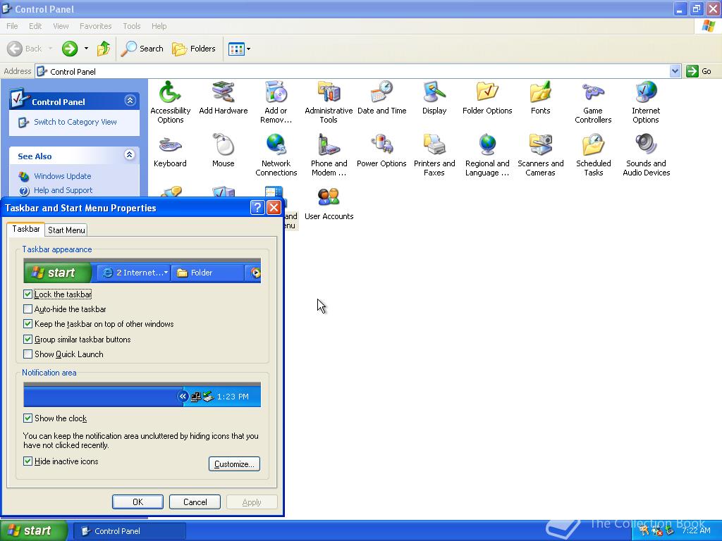Open Network Connections icon
This screenshot has height=541, width=722.
(276, 155)
